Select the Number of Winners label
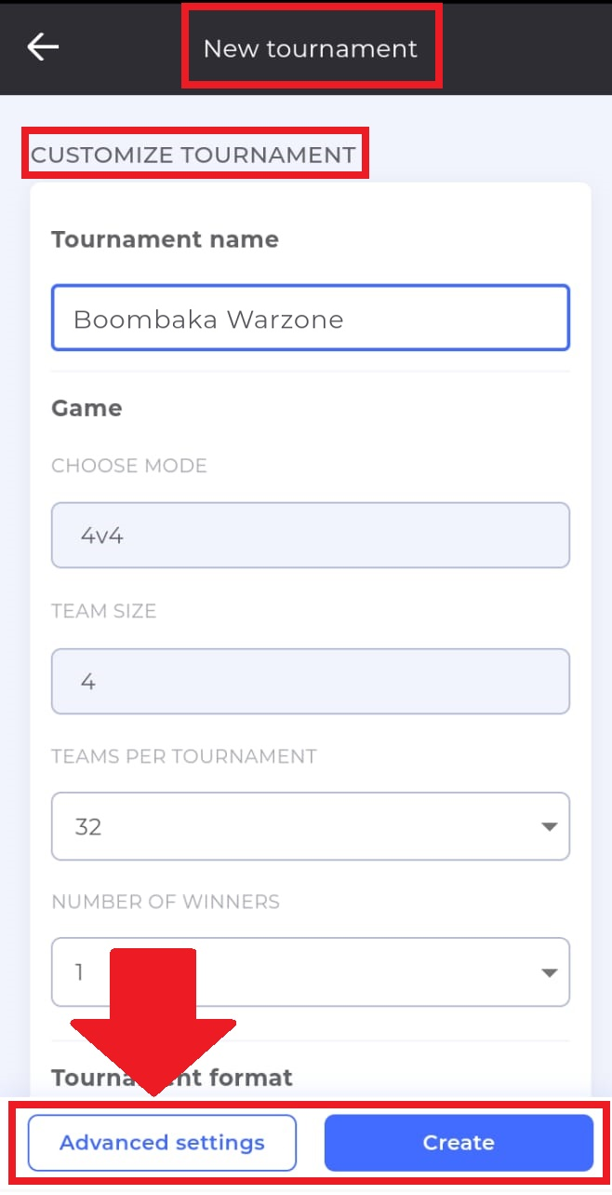 pos(166,902)
